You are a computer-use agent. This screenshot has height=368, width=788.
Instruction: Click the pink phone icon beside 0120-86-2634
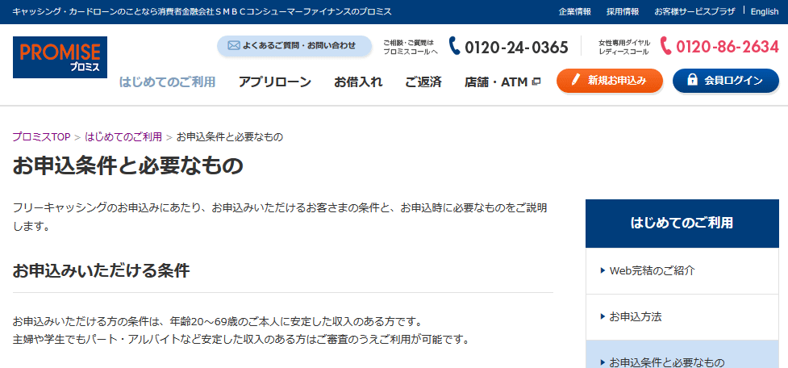point(665,46)
